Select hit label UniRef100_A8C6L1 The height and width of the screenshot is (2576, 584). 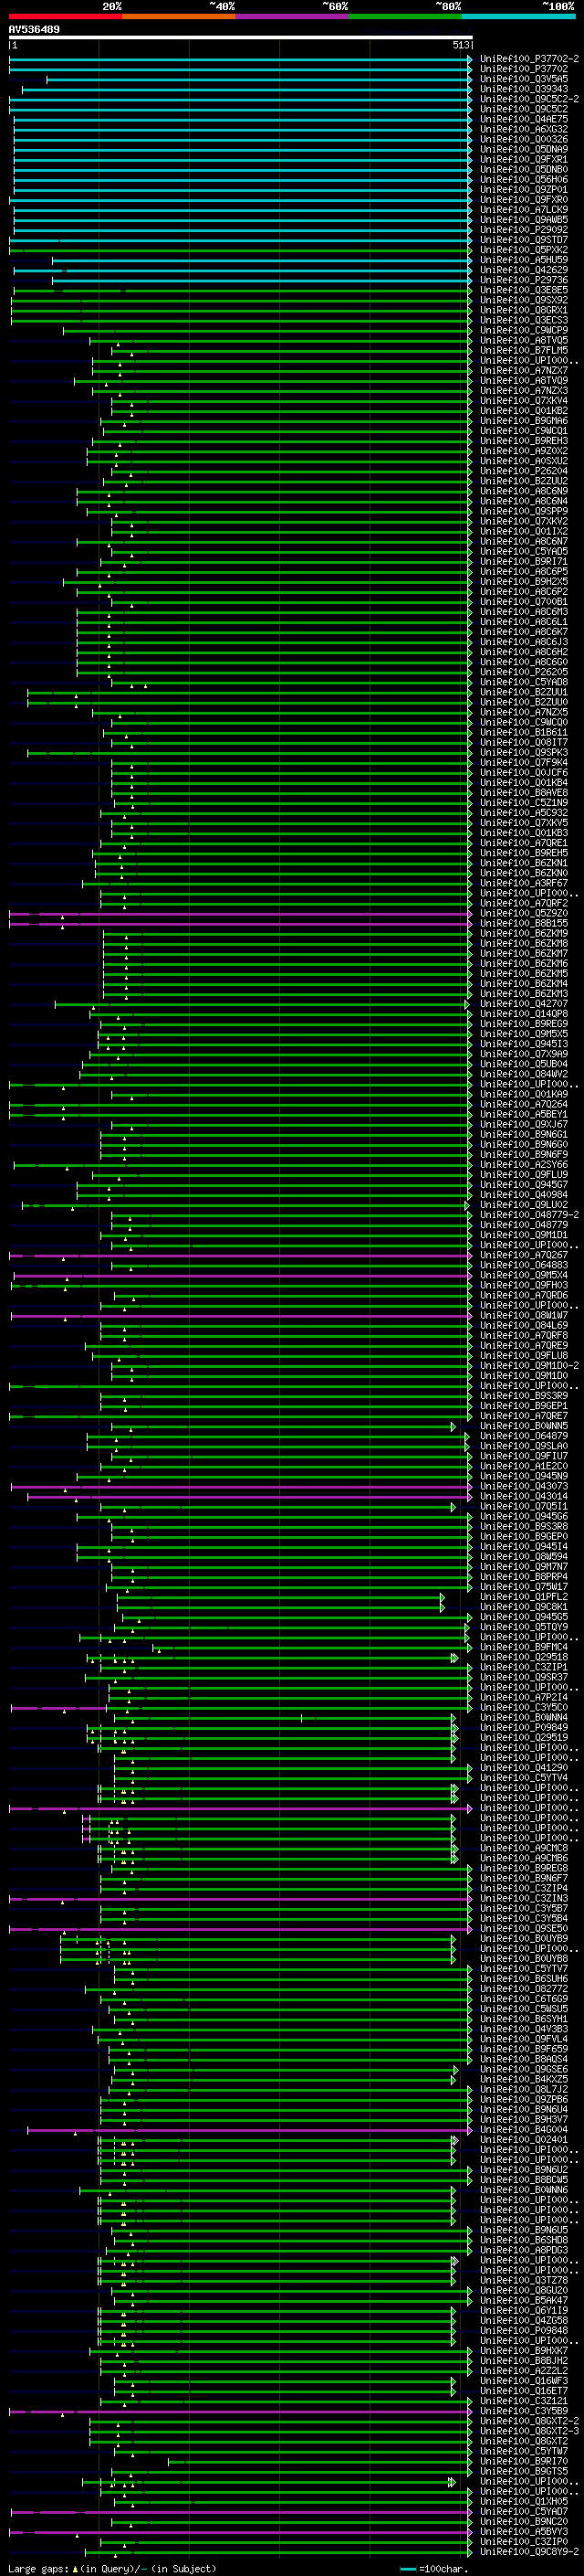[524, 622]
